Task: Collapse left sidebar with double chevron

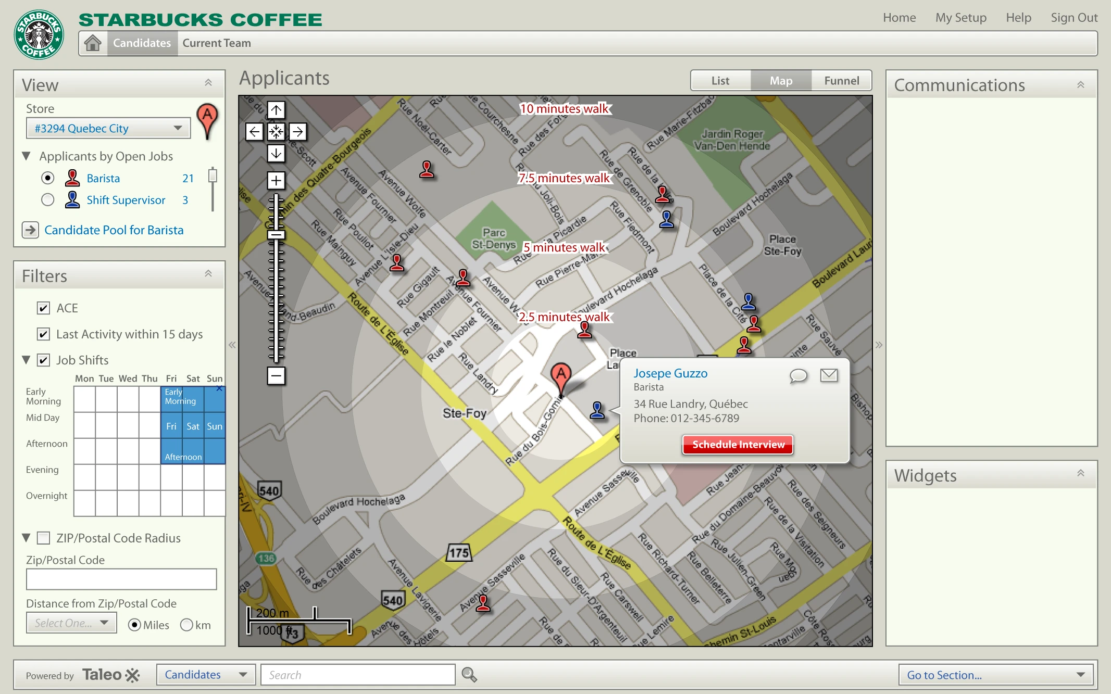Action: (232, 345)
